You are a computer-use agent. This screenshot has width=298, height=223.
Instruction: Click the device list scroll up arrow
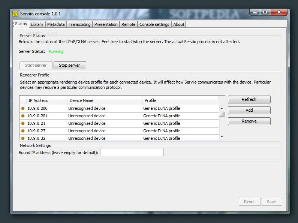click(222, 108)
